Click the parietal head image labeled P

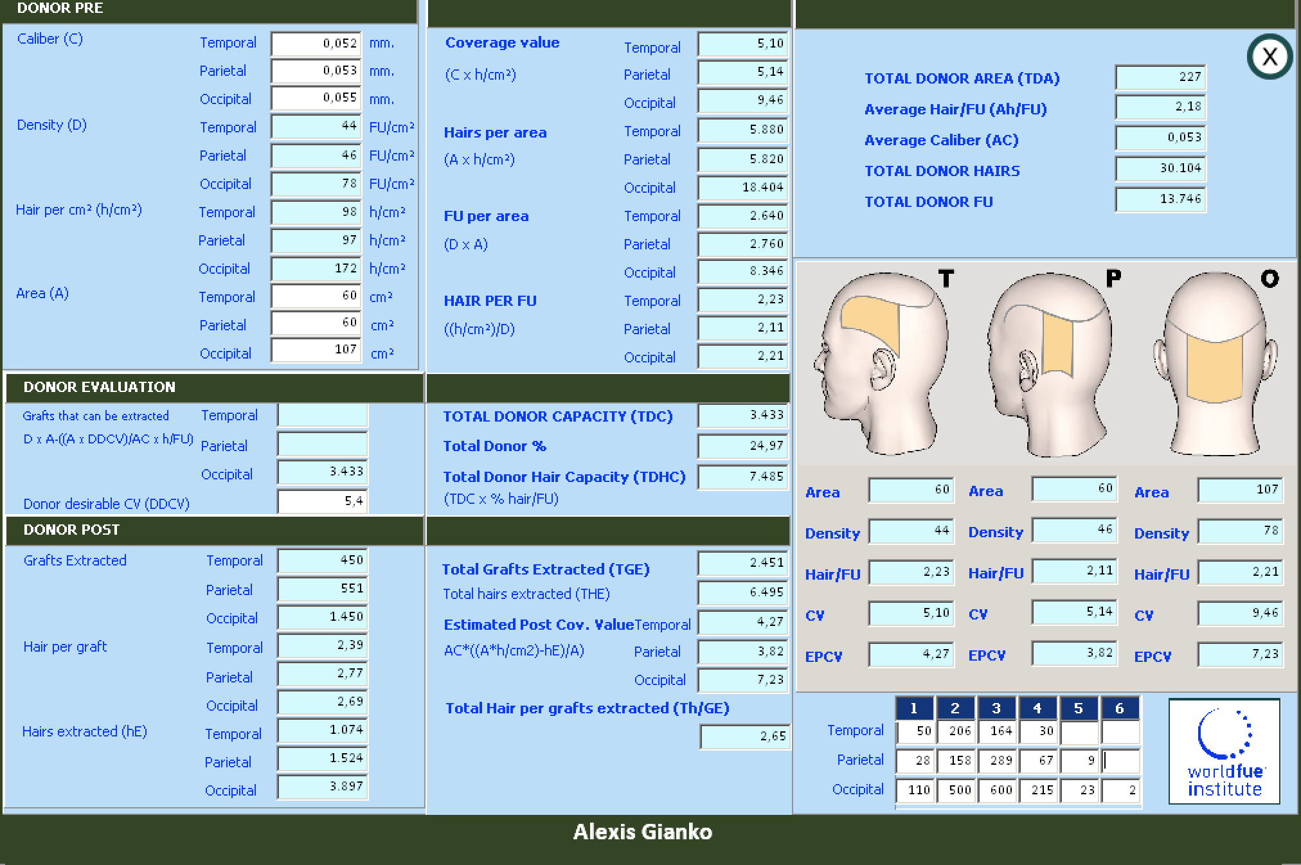[1049, 363]
